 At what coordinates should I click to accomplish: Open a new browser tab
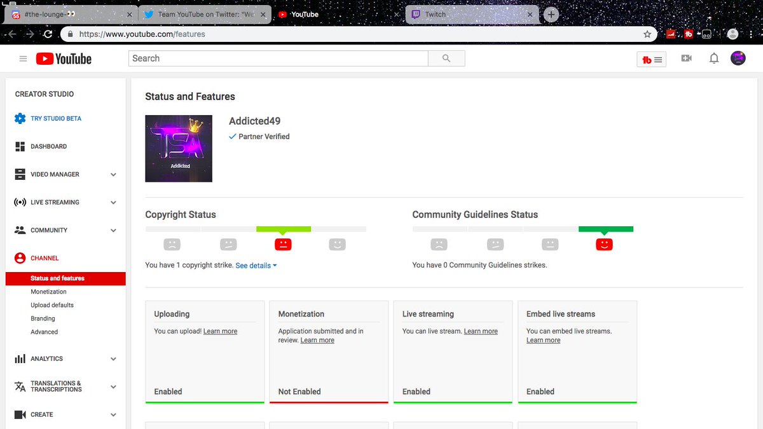(551, 14)
